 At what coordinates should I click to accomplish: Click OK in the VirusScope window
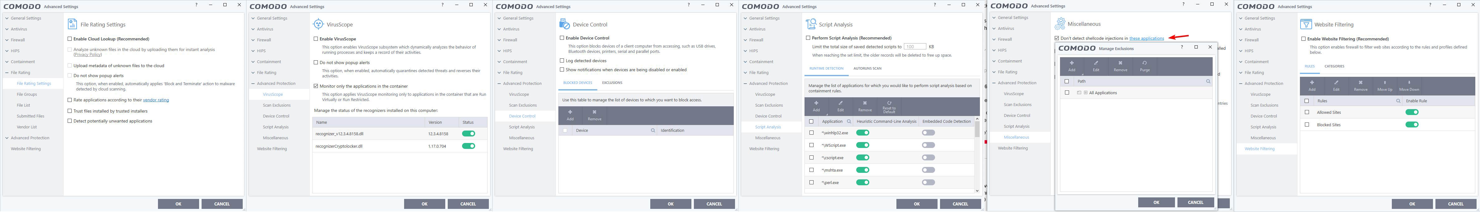[424, 204]
